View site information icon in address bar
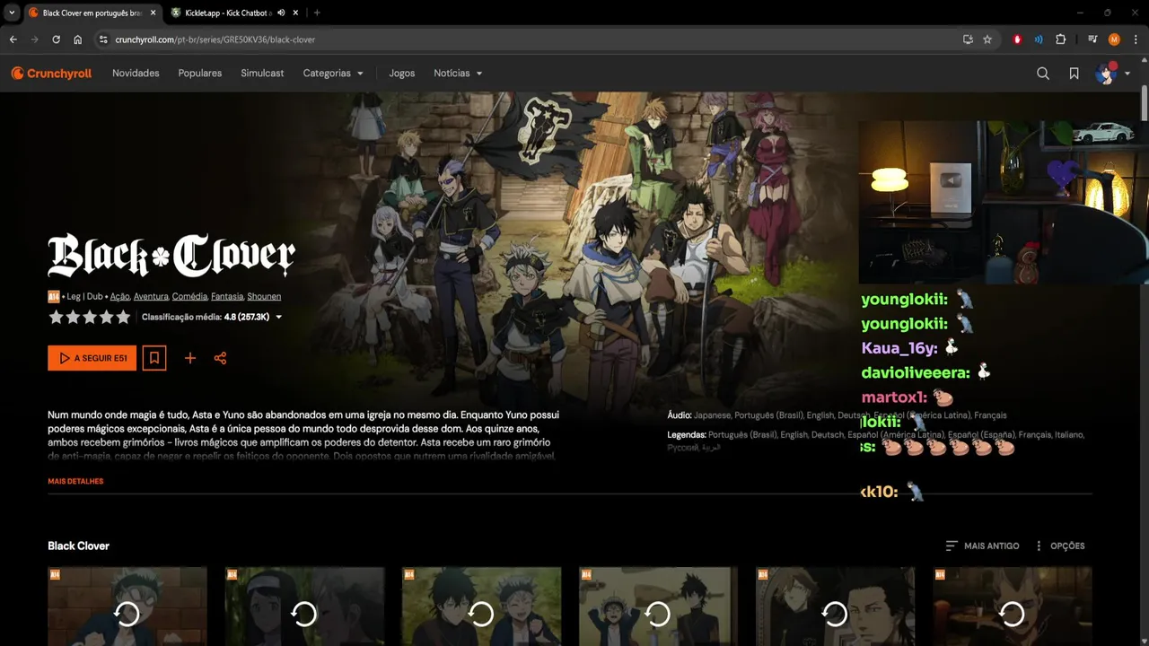This screenshot has height=646, width=1149. (103, 39)
